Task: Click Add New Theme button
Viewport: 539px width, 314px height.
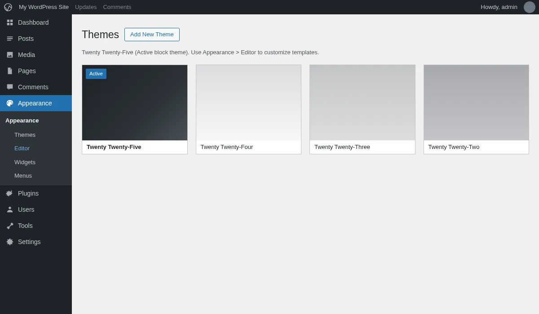Action: [x=152, y=35]
